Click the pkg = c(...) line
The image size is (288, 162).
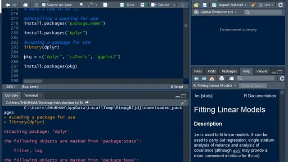click(72, 57)
